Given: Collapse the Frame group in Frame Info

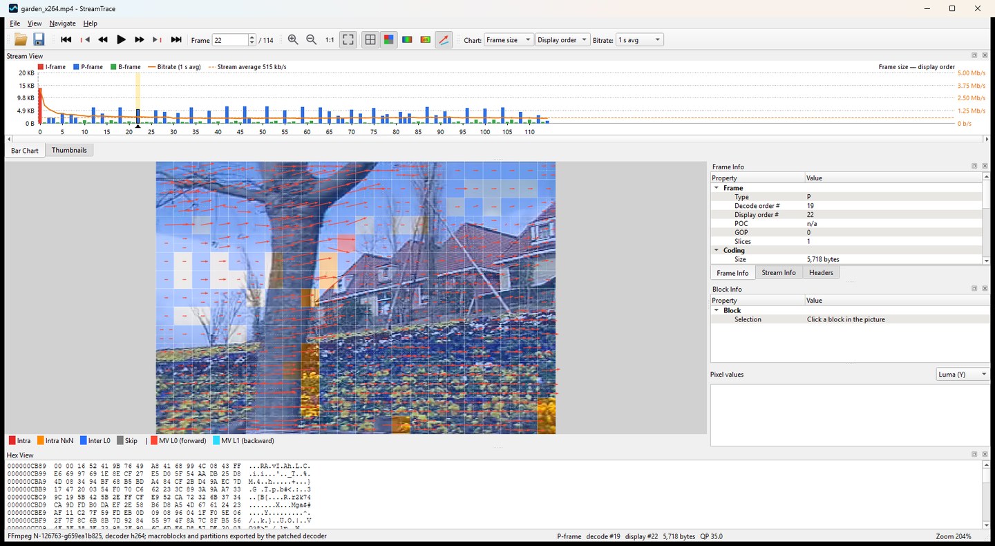Looking at the screenshot, I should (x=717, y=188).
